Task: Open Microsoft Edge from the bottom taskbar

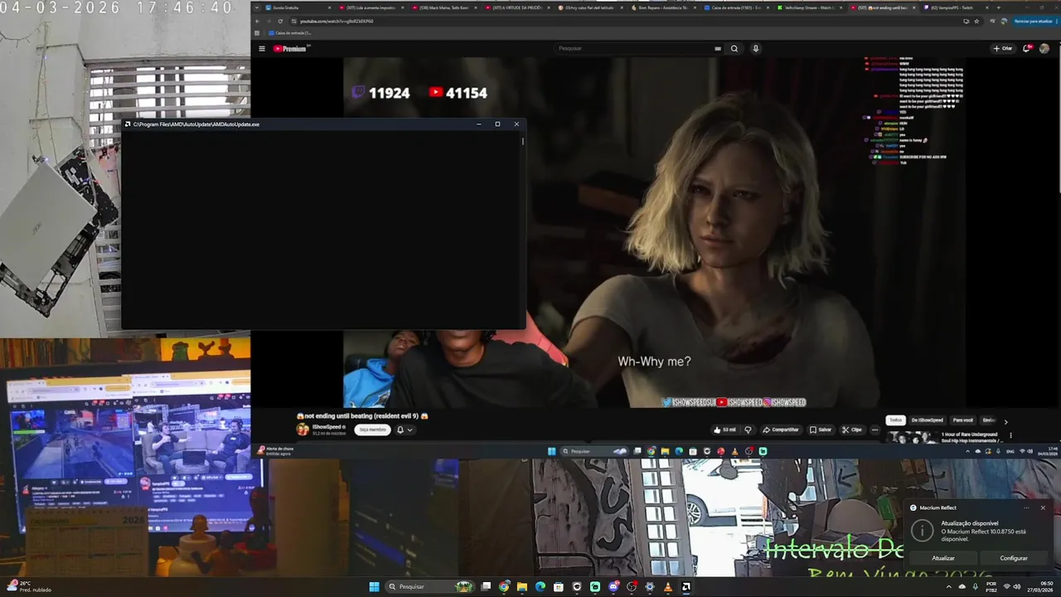Action: 540,586
